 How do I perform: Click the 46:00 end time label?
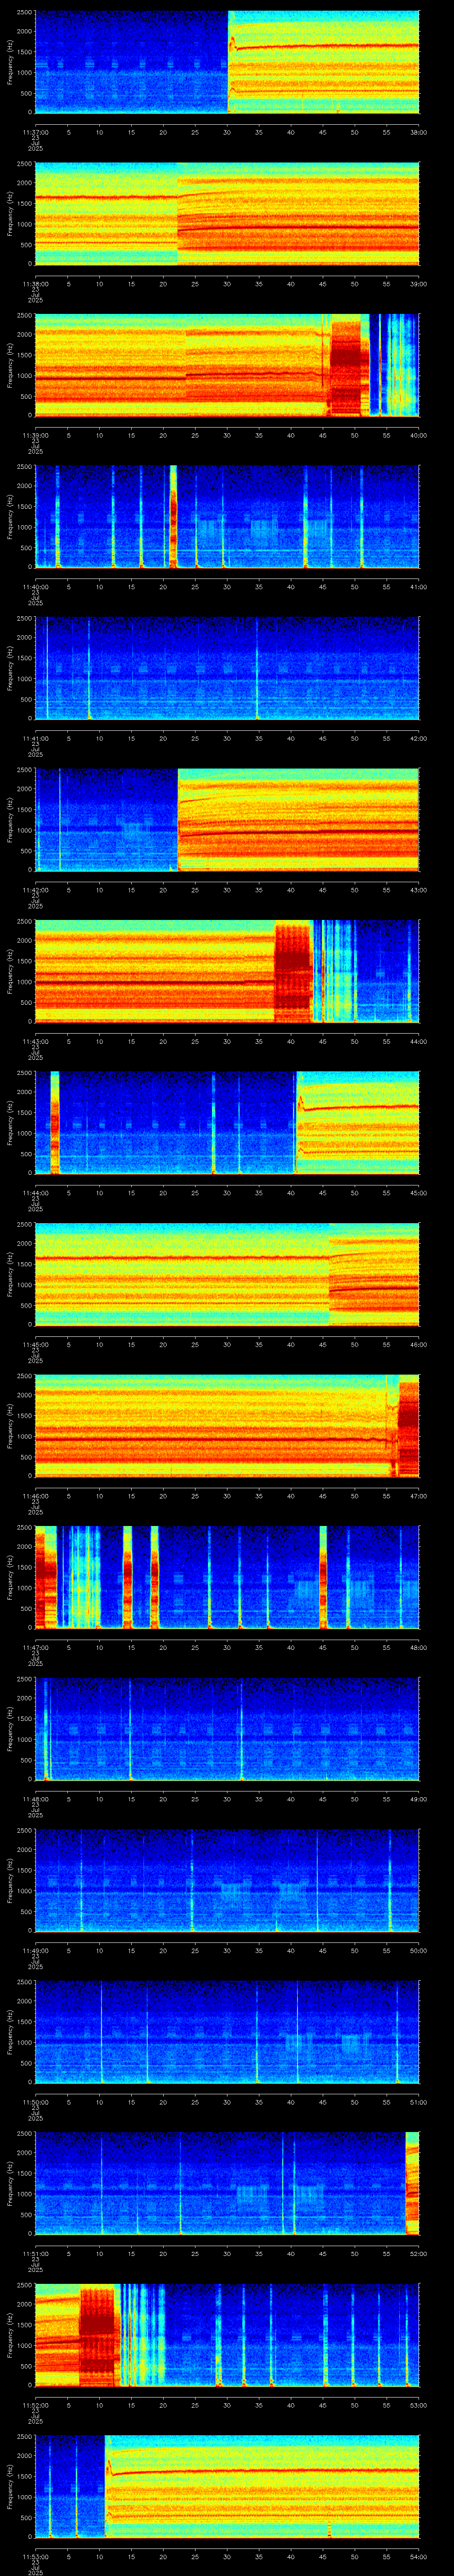tap(418, 1344)
